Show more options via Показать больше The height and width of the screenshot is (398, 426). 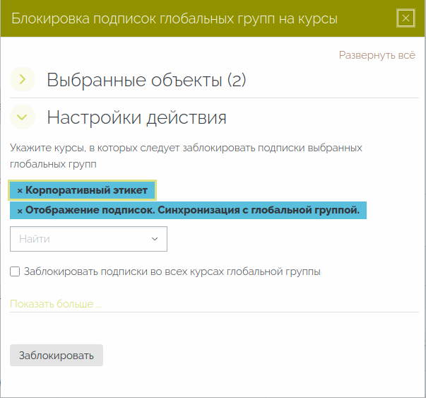tap(56, 303)
